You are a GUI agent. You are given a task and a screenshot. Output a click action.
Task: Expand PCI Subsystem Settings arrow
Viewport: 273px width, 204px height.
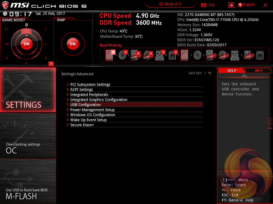coord(68,84)
